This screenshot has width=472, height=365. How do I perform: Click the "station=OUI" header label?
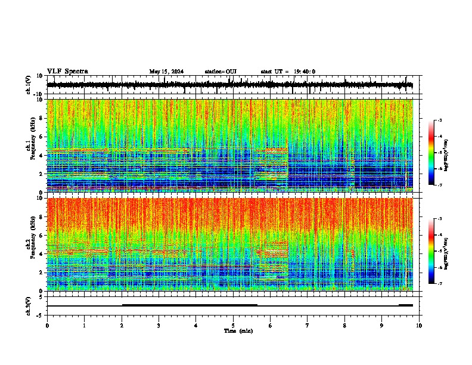click(221, 72)
